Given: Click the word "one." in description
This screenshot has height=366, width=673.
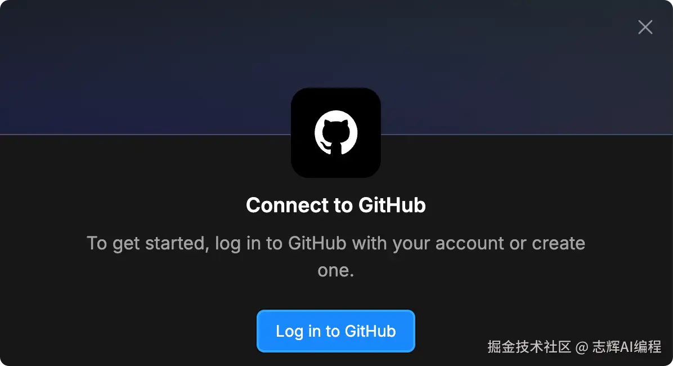Looking at the screenshot, I should click(x=335, y=271).
